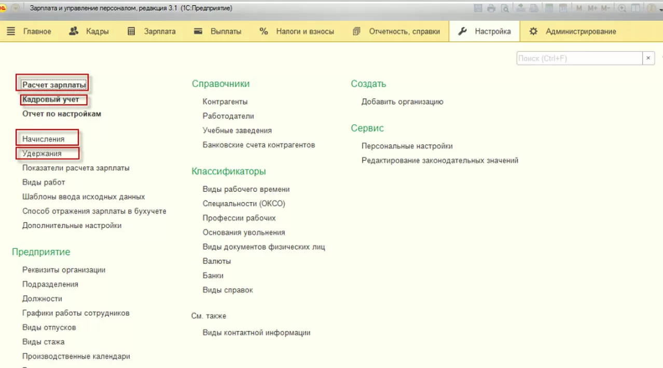Image resolution: width=663 pixels, height=368 pixels.
Task: Open the Начисления list
Action: (44, 139)
